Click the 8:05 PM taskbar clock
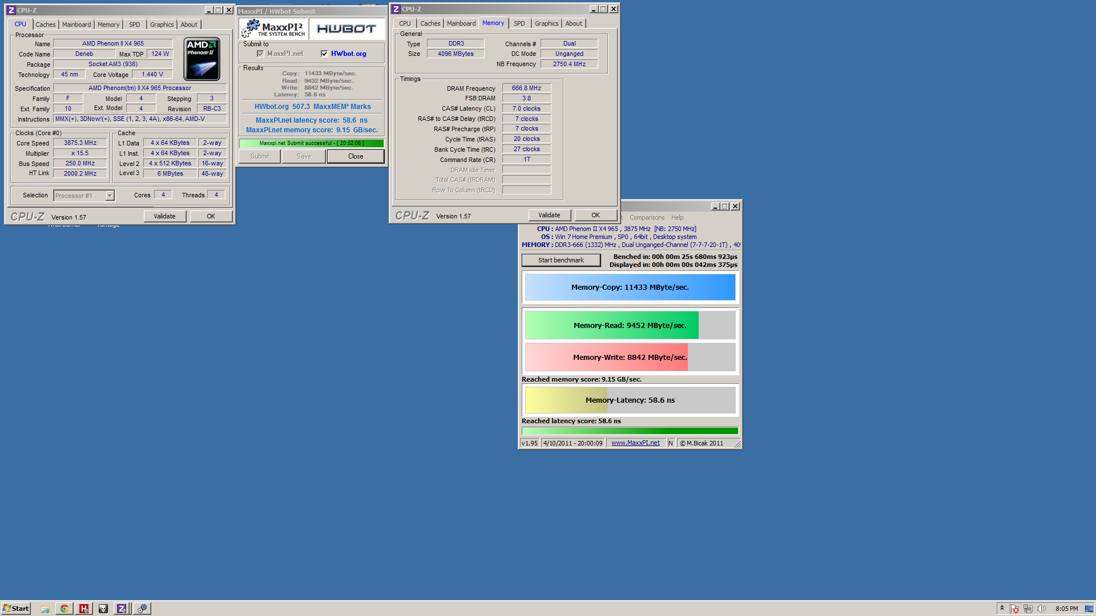 (x=1066, y=609)
